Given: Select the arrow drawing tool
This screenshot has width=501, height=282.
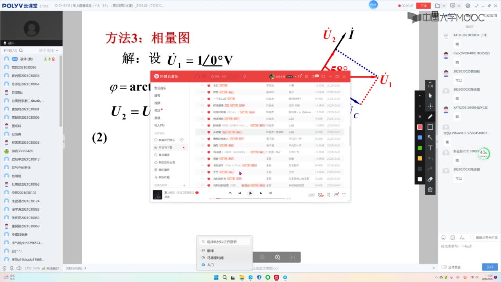Looking at the screenshot, I should point(430,137).
